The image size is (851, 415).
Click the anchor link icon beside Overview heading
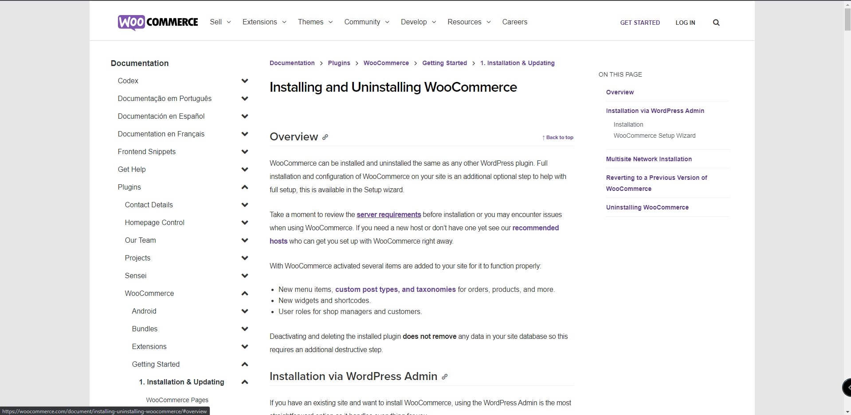(x=325, y=137)
